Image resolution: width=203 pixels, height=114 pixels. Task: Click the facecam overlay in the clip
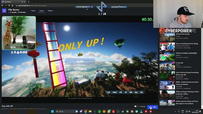coord(19,33)
